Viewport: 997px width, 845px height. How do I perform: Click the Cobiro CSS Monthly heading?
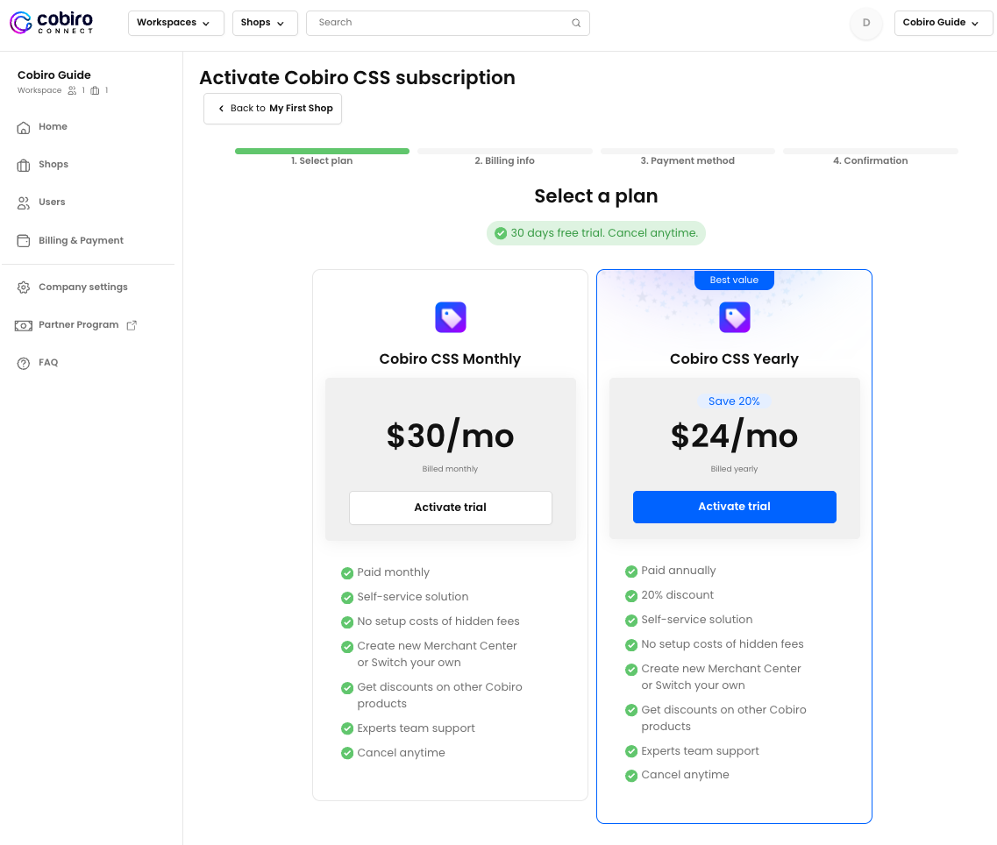tap(450, 359)
